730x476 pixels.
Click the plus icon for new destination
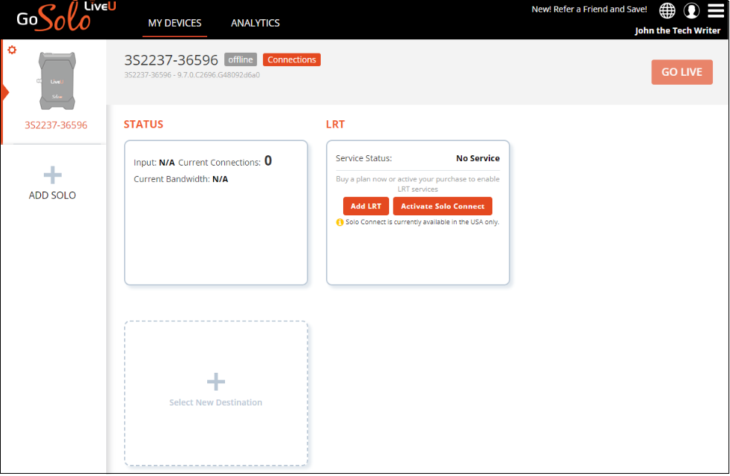click(x=216, y=382)
